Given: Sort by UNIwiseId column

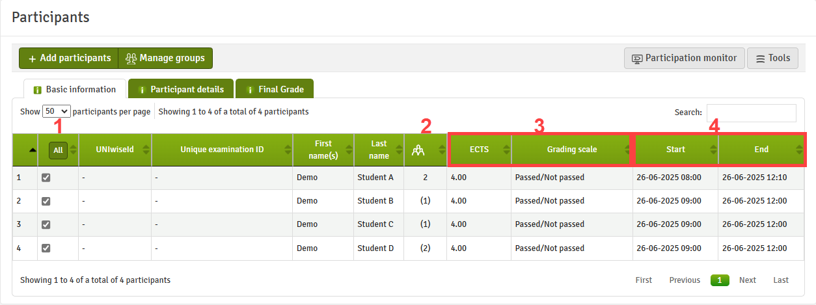Looking at the screenshot, I should coord(115,150).
